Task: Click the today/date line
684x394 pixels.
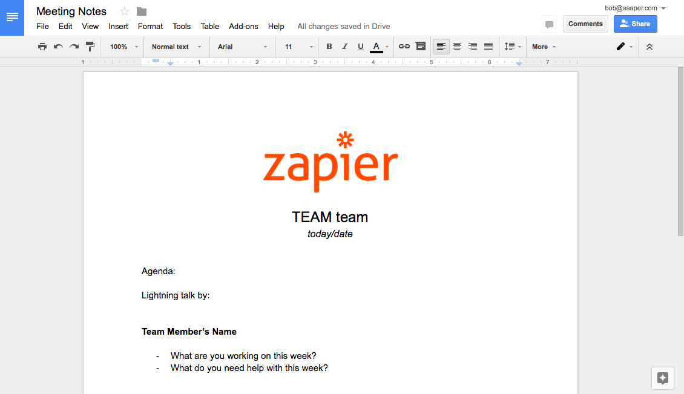Action: click(330, 234)
